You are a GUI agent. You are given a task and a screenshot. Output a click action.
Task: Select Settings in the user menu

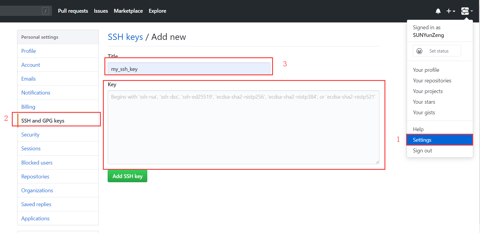(422, 140)
